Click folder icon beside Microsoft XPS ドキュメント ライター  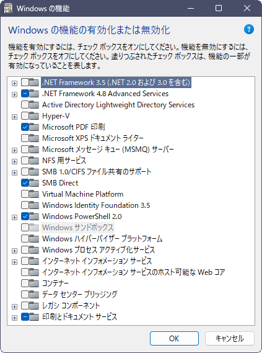pos(34,138)
